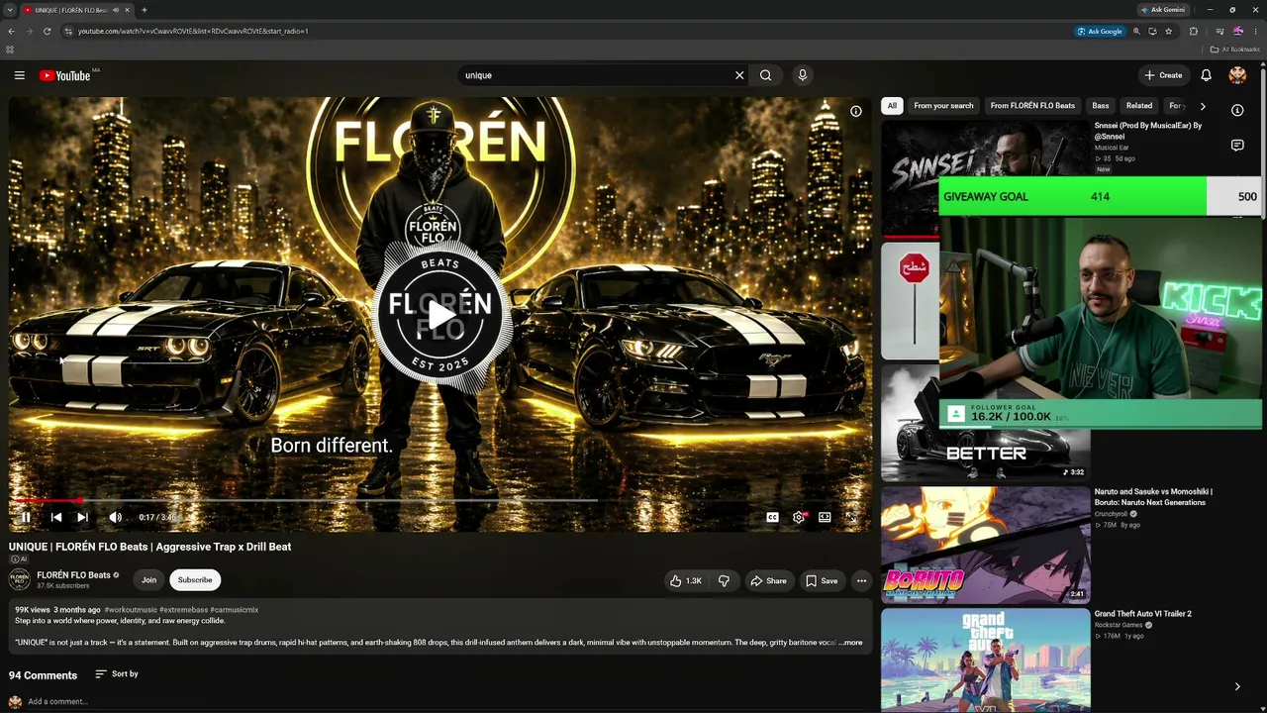Select the From FLORÉN FLO Beats chip
This screenshot has height=713, width=1267.
(1032, 106)
